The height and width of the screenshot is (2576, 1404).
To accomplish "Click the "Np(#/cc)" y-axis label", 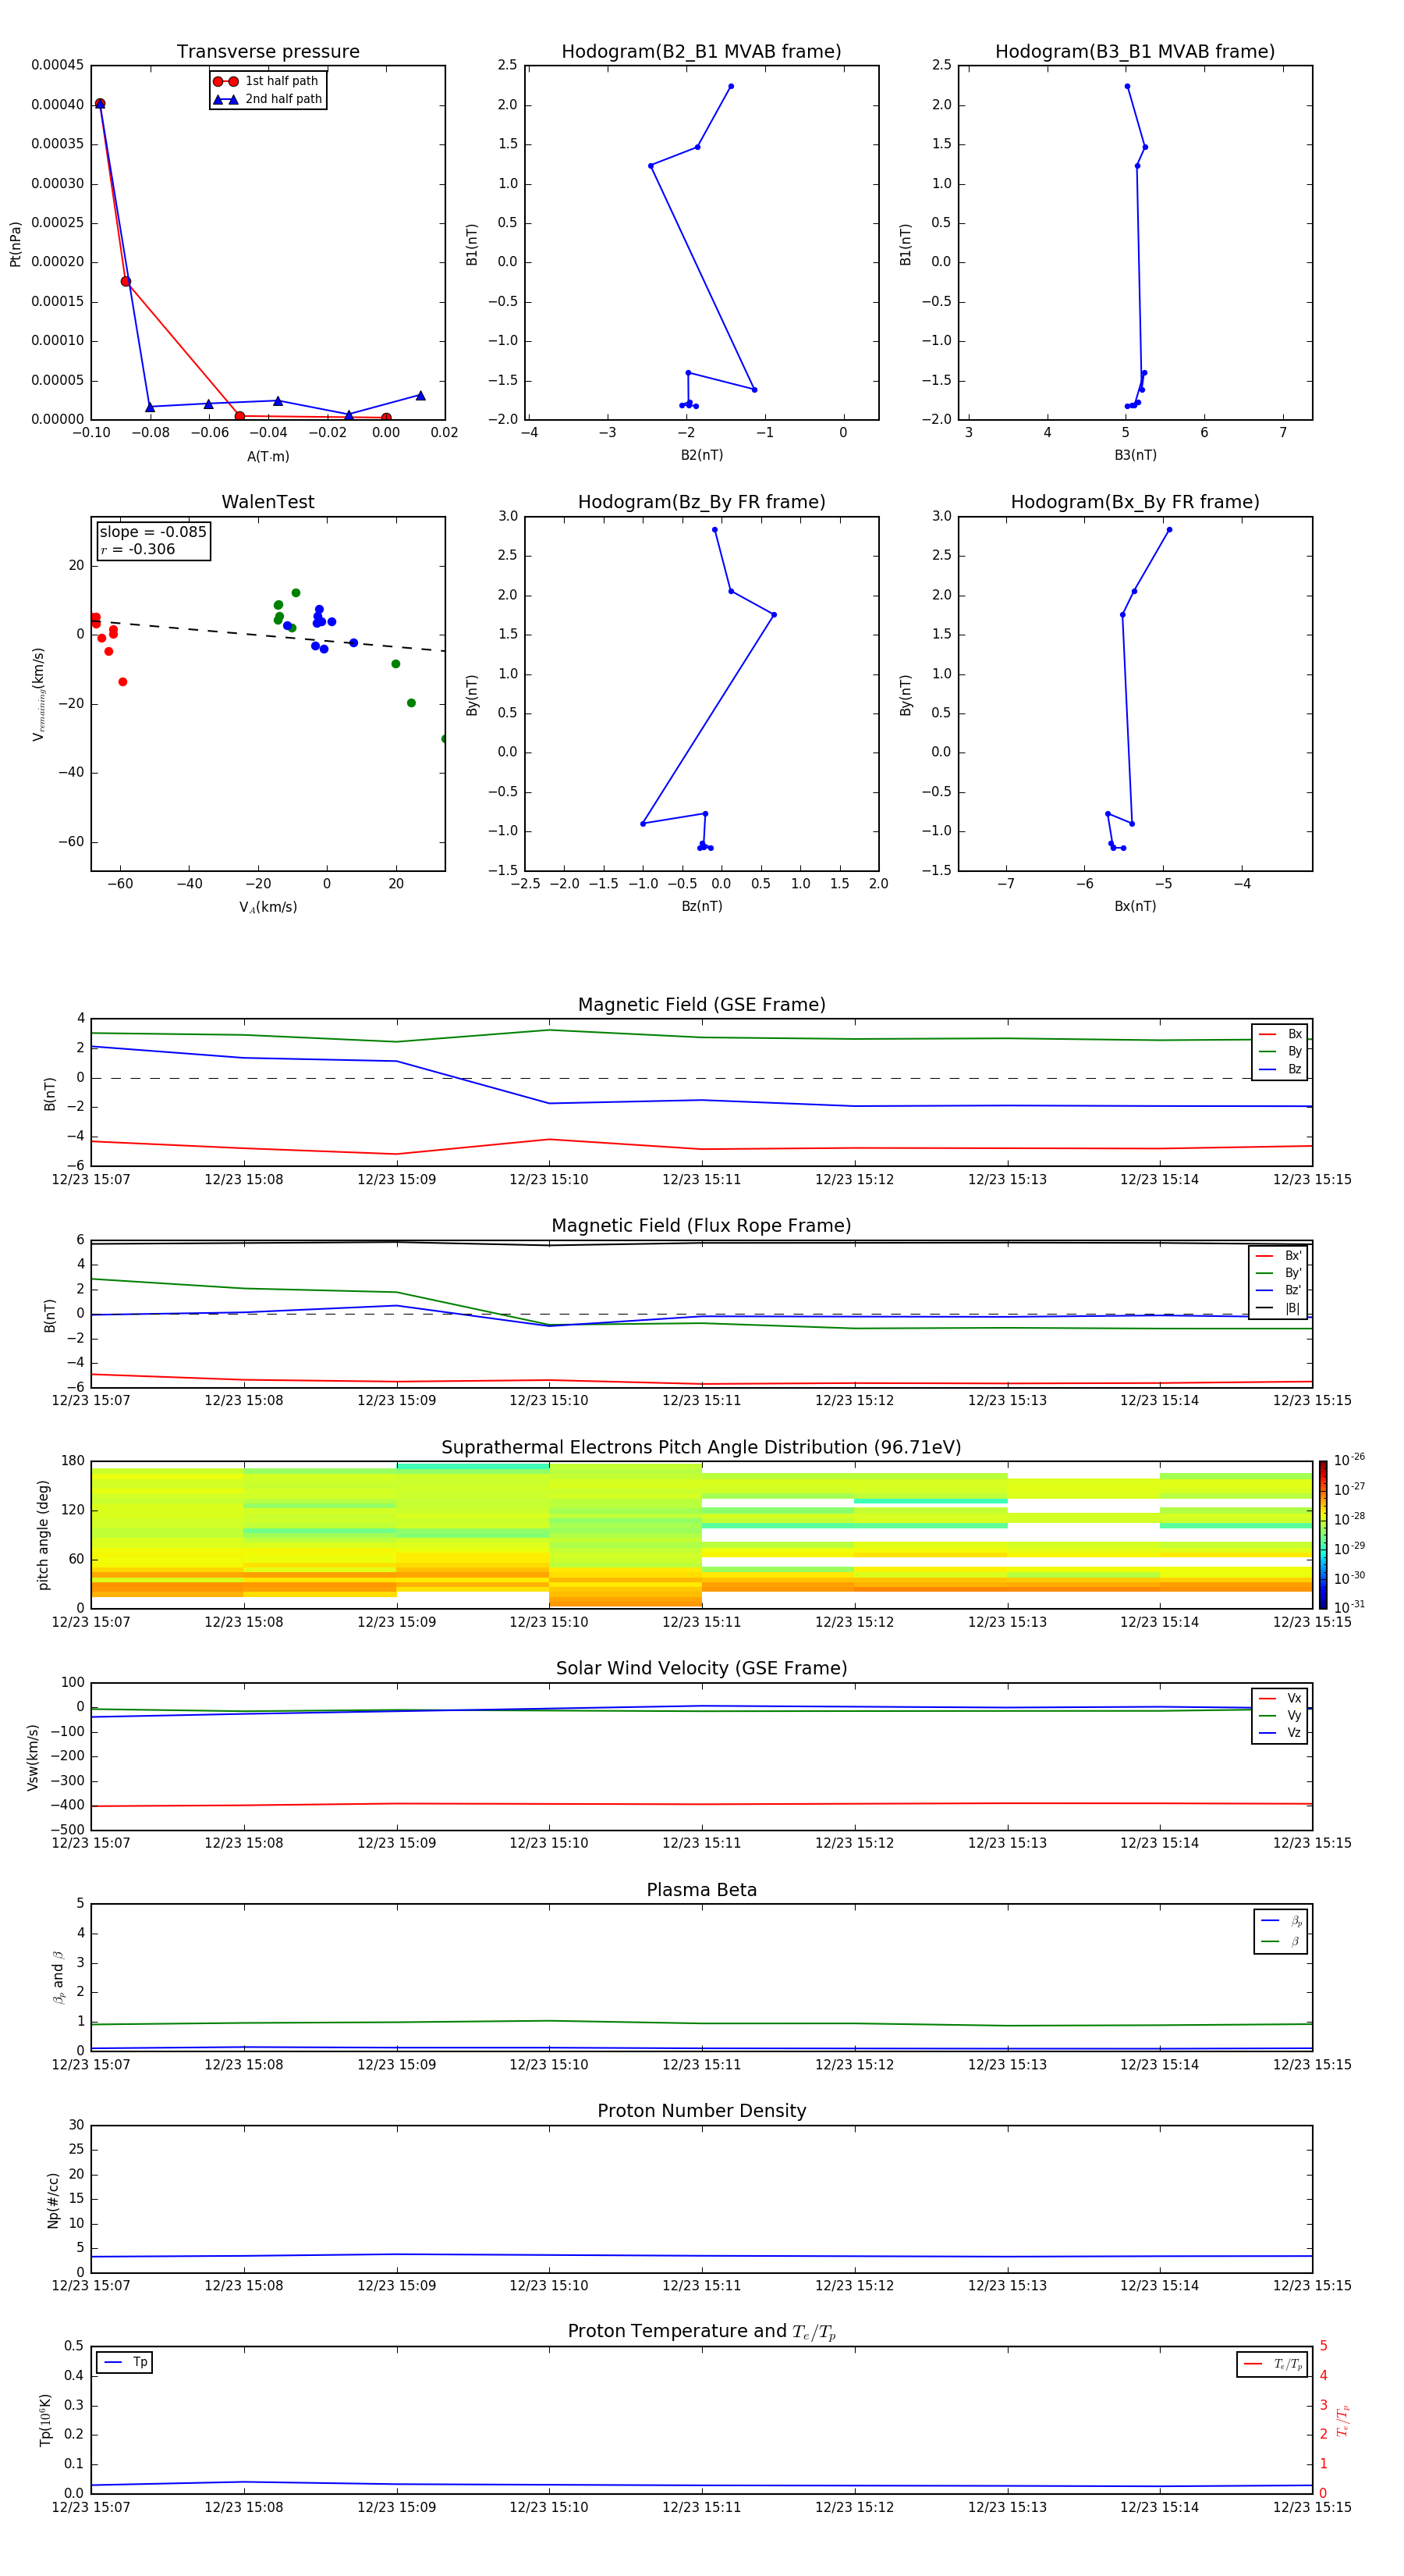I will [x=53, y=2200].
